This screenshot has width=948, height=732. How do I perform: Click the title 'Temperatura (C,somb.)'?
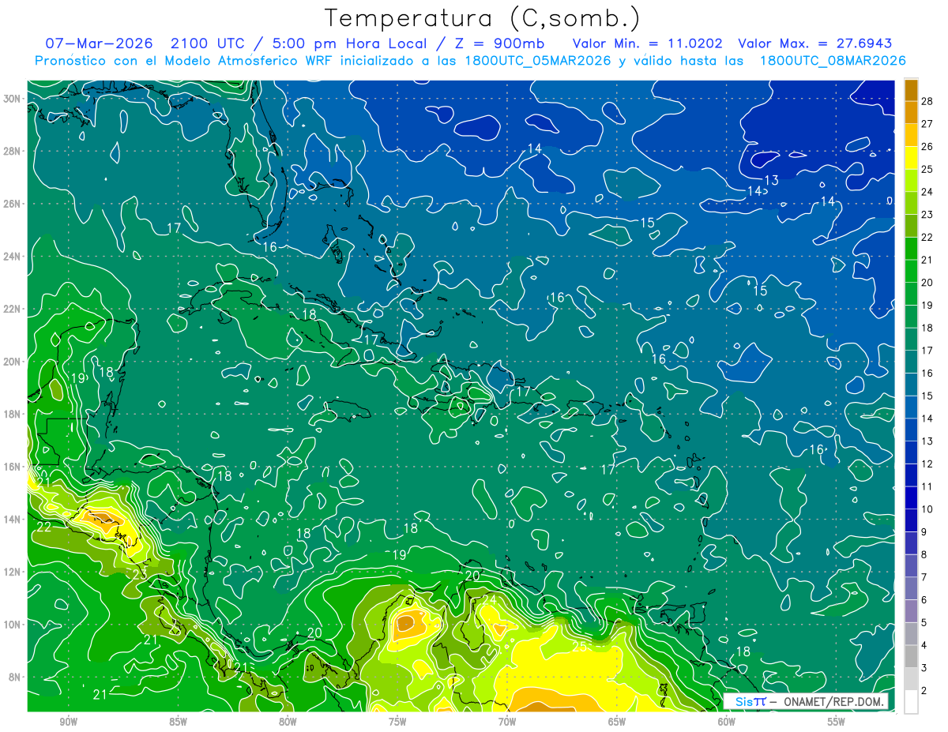coord(482,18)
